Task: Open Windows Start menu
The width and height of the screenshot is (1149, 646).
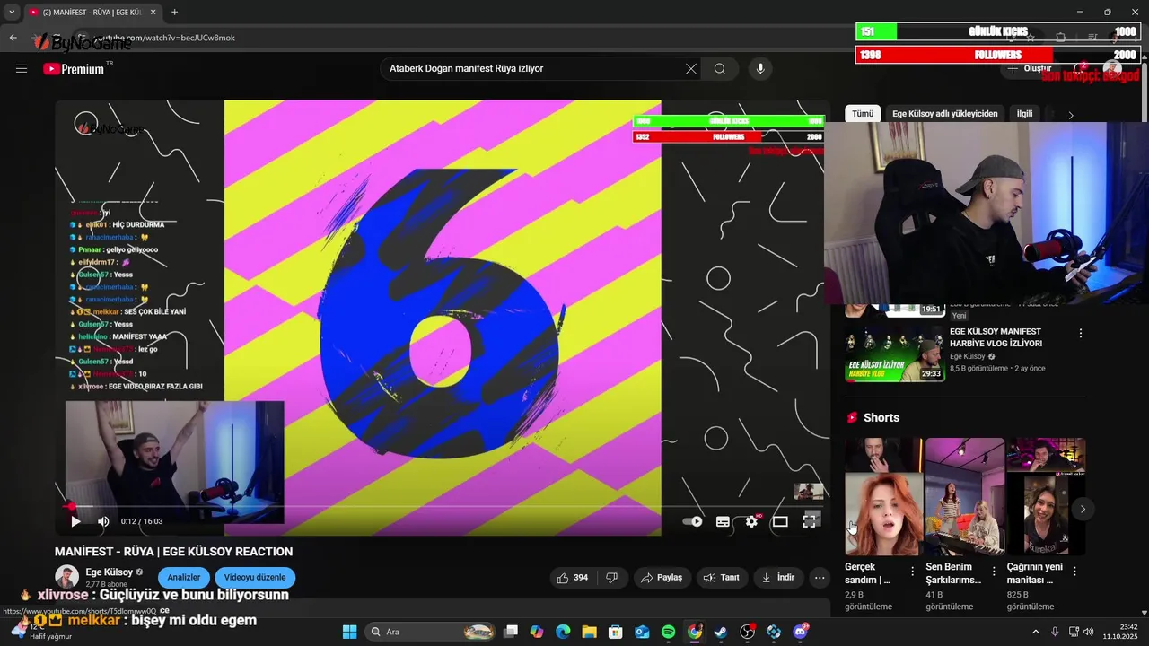Action: [x=350, y=632]
